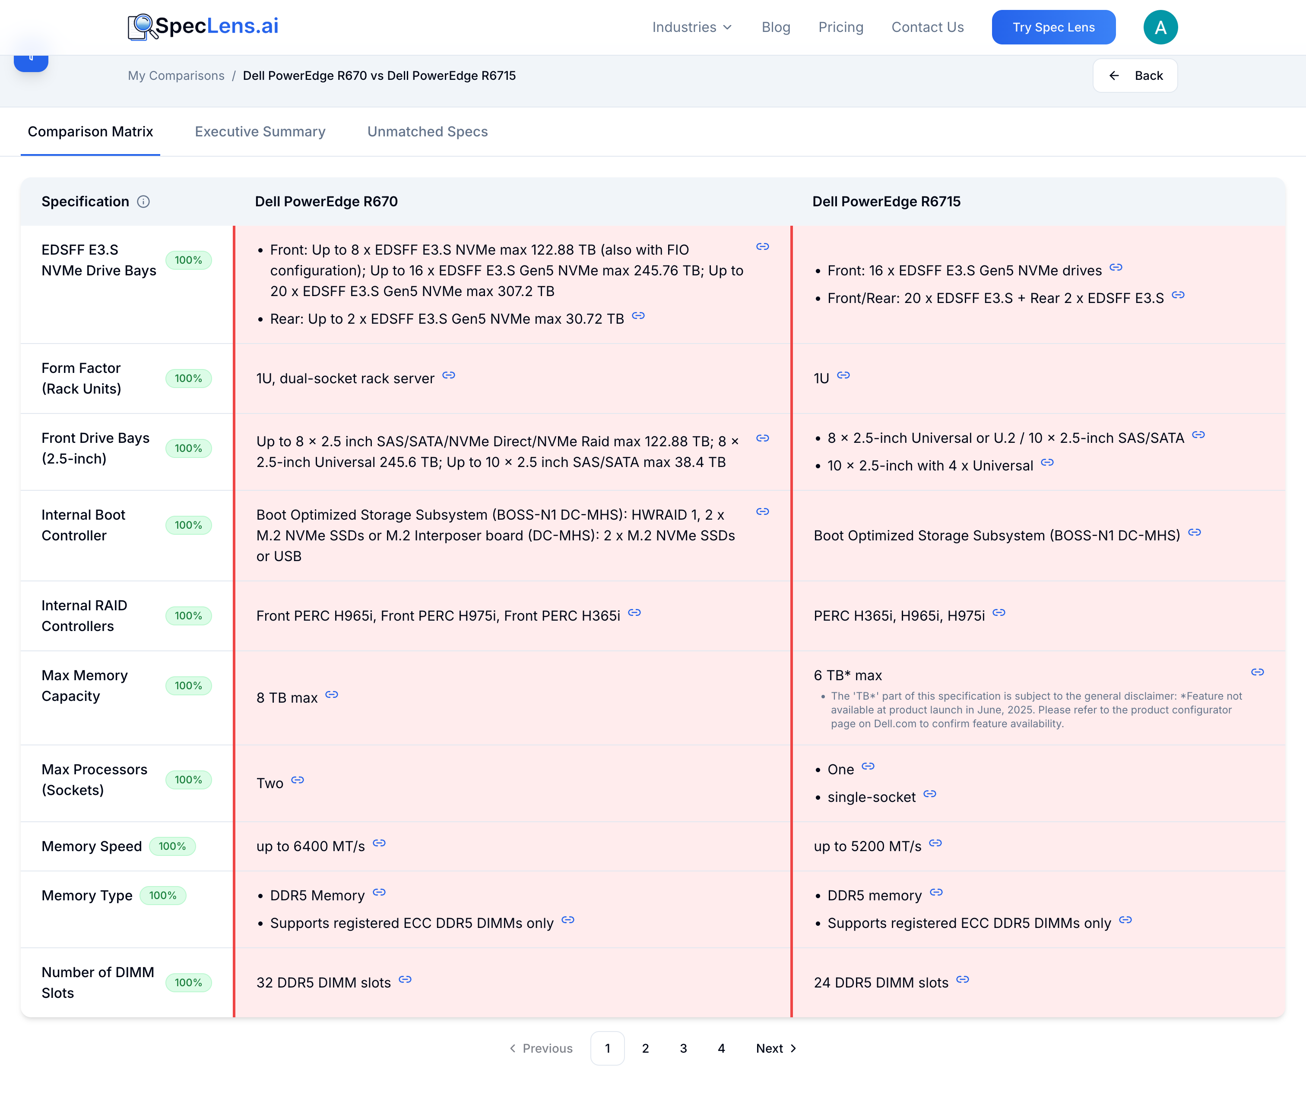Switch to the Executive Summary tab

(x=260, y=131)
